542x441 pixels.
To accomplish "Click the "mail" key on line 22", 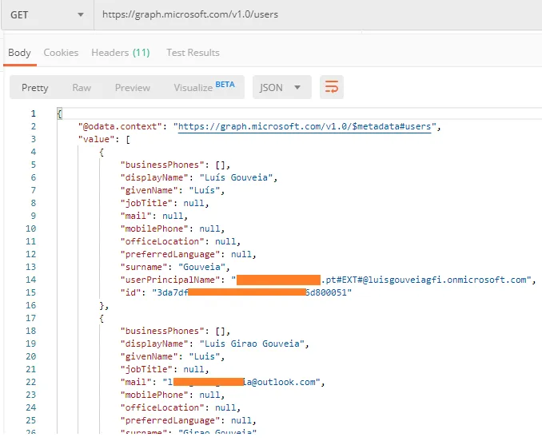I will pyautogui.click(x=136, y=382).
